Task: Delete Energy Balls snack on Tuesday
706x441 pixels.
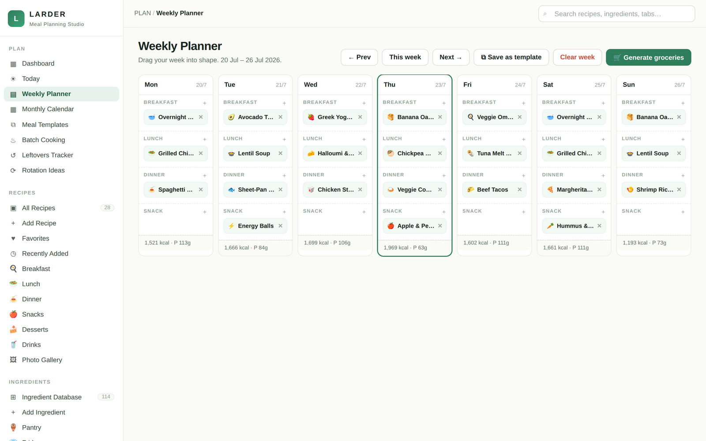Action: [280, 226]
